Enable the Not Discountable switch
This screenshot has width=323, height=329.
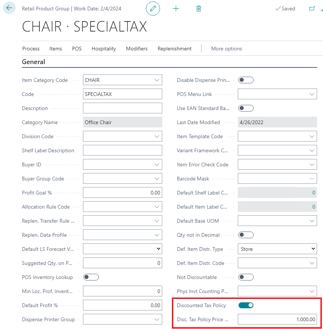point(246,277)
